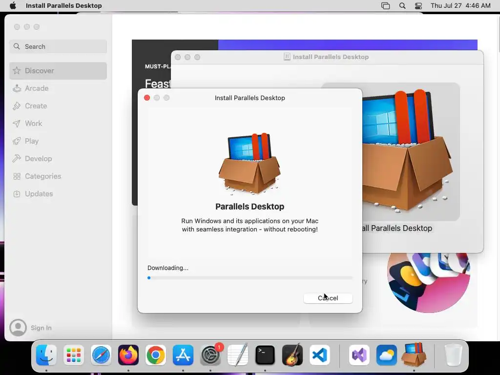The height and width of the screenshot is (375, 500).
Task: Select Play in App Store sidebar
Action: coord(58,141)
